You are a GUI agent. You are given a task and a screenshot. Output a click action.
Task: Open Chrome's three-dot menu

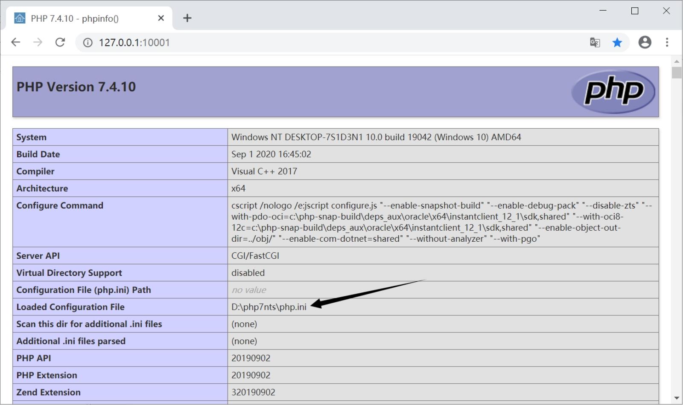(x=667, y=42)
